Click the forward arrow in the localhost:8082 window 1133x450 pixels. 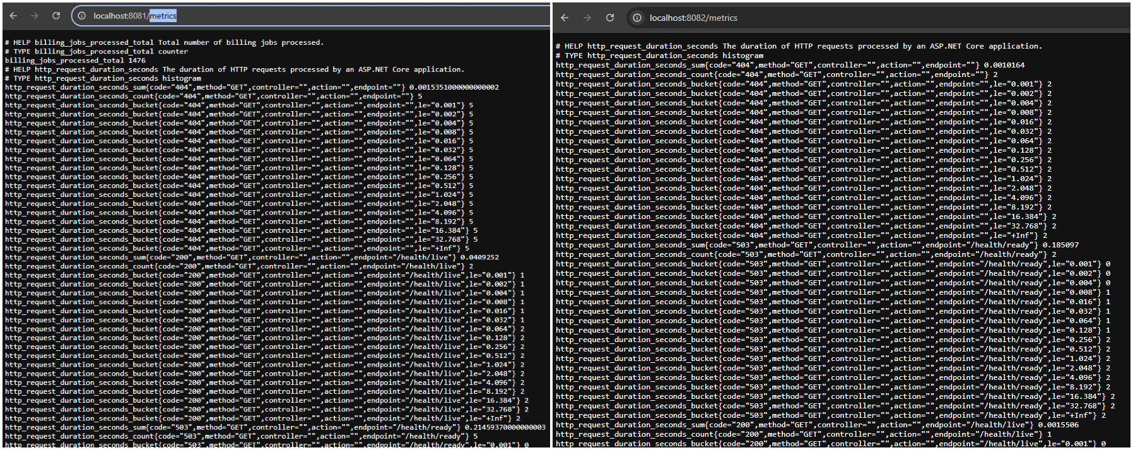[x=587, y=18]
